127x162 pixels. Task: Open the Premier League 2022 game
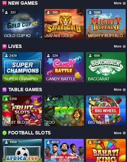[x=64, y=151]
